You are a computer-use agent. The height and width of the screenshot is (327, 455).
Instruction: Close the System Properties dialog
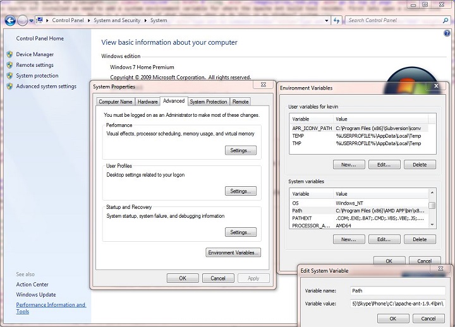click(x=263, y=85)
